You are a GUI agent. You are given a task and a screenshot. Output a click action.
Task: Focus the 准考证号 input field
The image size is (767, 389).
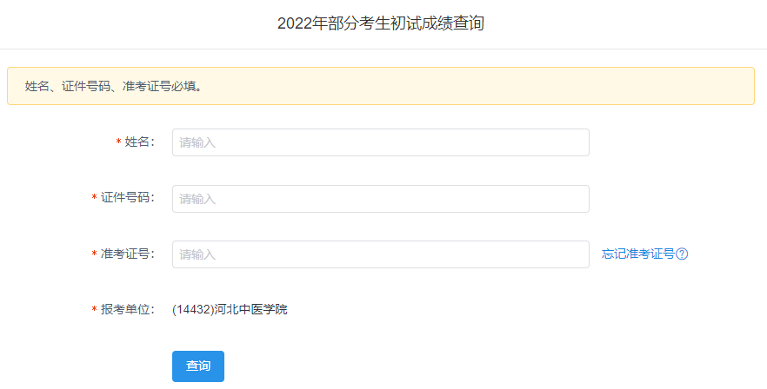(x=380, y=254)
